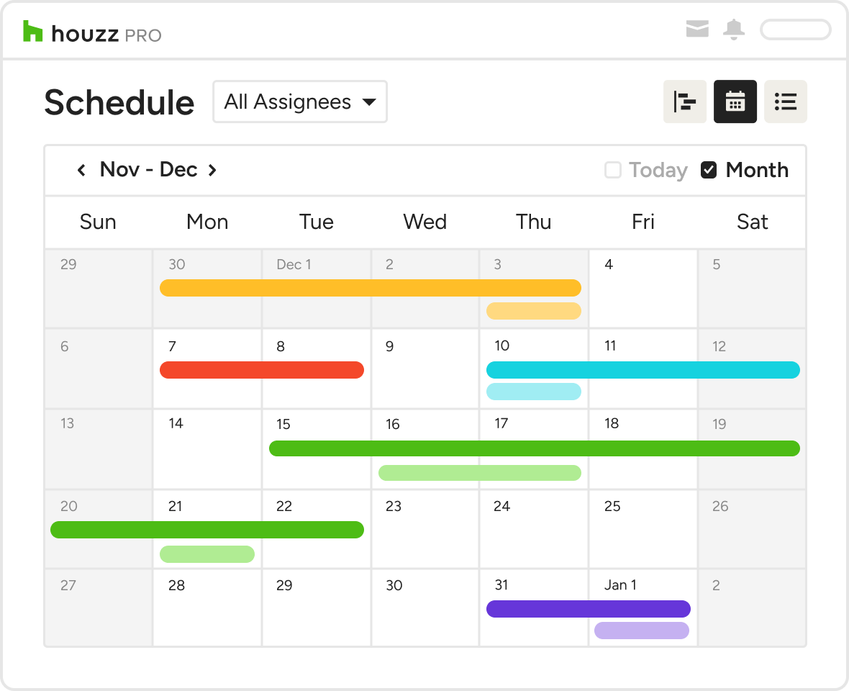This screenshot has height=691, width=849.
Task: Click the December 25 day cell
Action: (x=643, y=533)
